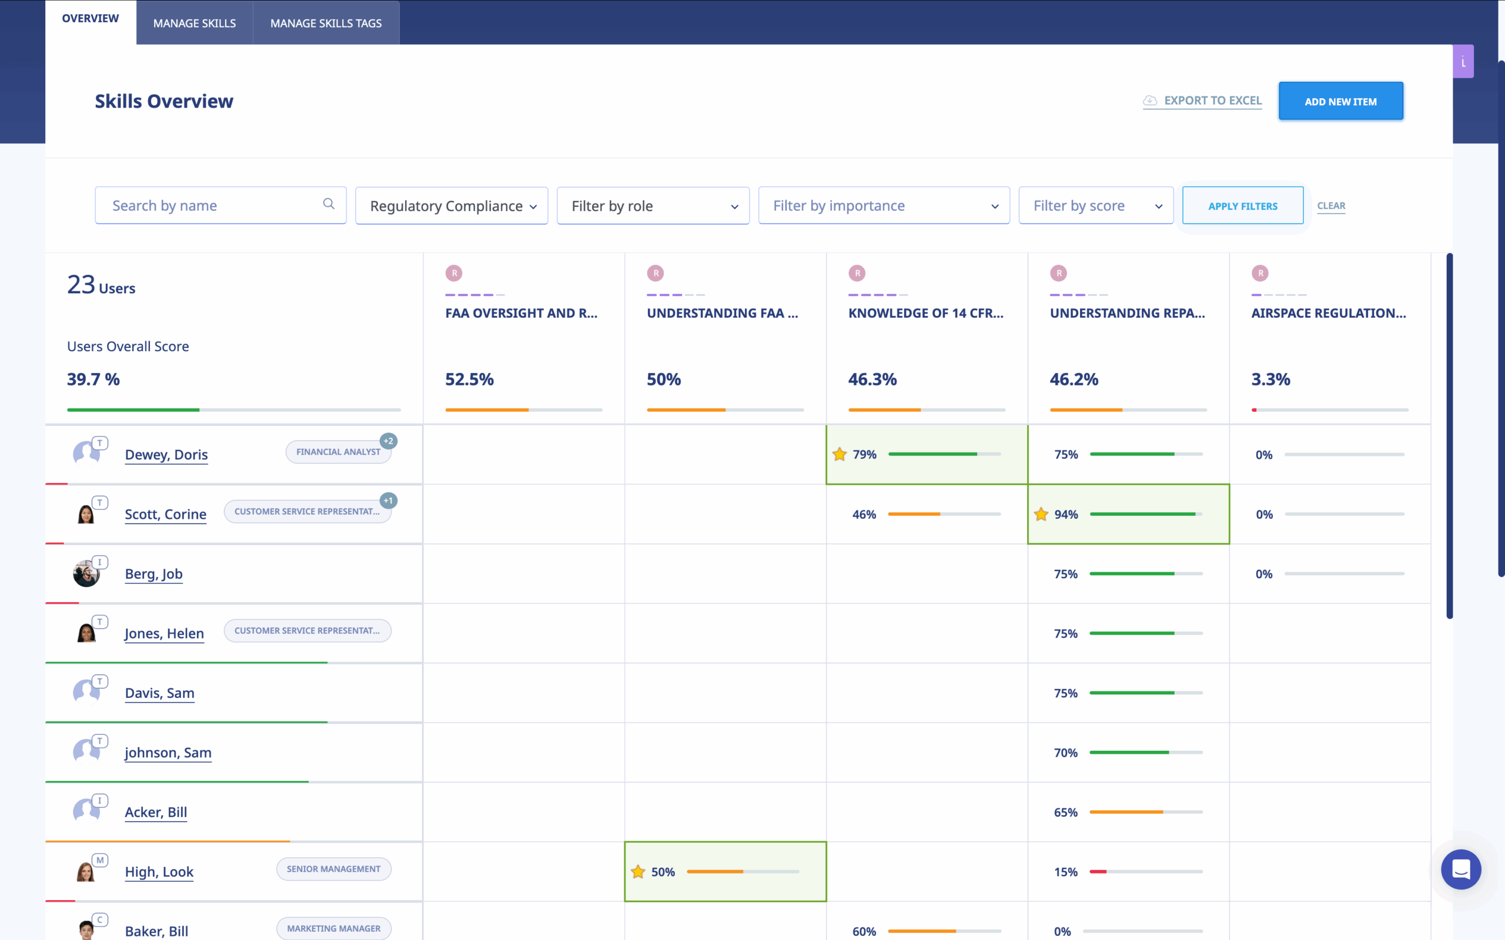Screen dimensions: 1505x940
Task: Open High, Look profile link
Action: (159, 872)
